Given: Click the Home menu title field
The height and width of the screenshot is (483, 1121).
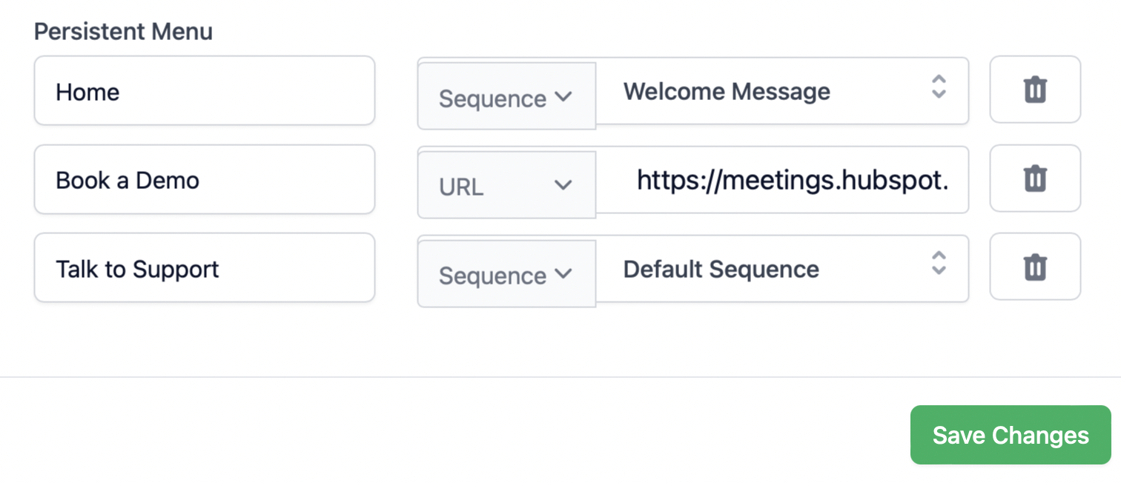Looking at the screenshot, I should pyautogui.click(x=204, y=91).
